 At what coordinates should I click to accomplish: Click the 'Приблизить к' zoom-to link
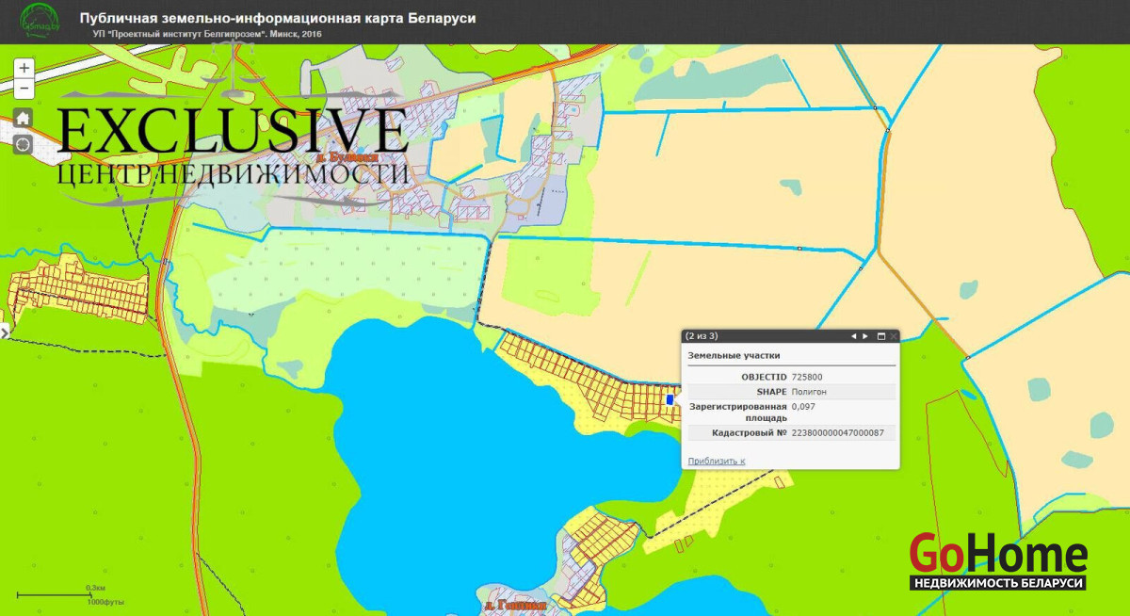click(716, 461)
